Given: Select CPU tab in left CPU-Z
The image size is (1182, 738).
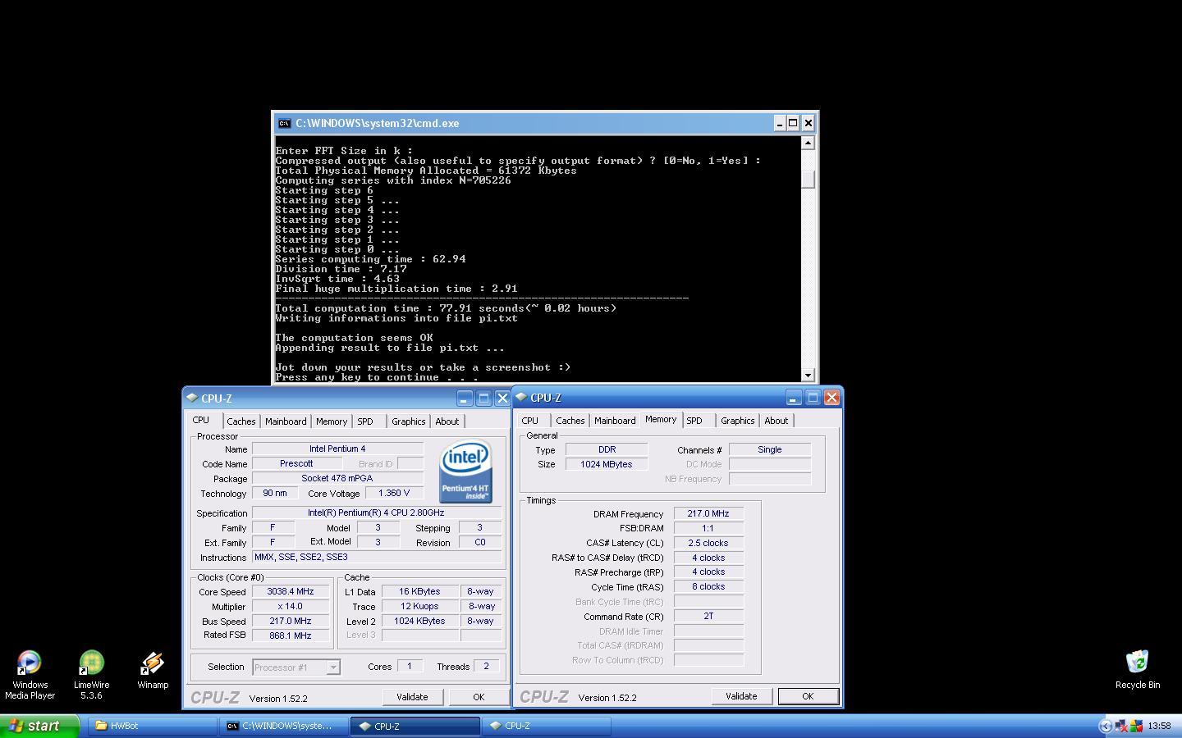Looking at the screenshot, I should pyautogui.click(x=201, y=420).
